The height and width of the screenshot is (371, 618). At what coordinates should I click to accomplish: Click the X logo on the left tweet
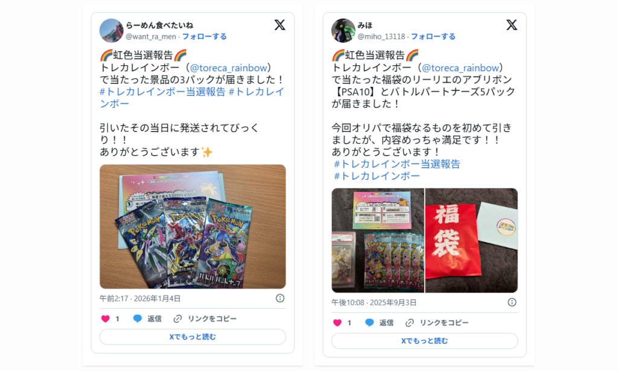(280, 25)
